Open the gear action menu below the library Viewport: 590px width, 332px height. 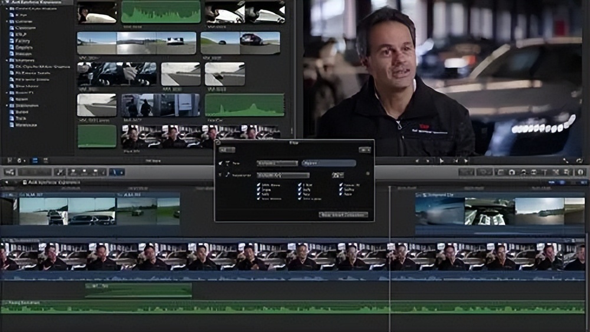(x=20, y=160)
